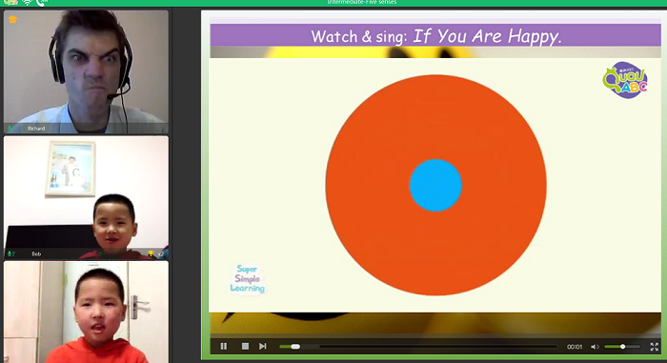Click the blue circle in the video
The image size is (667, 363).
point(435,185)
